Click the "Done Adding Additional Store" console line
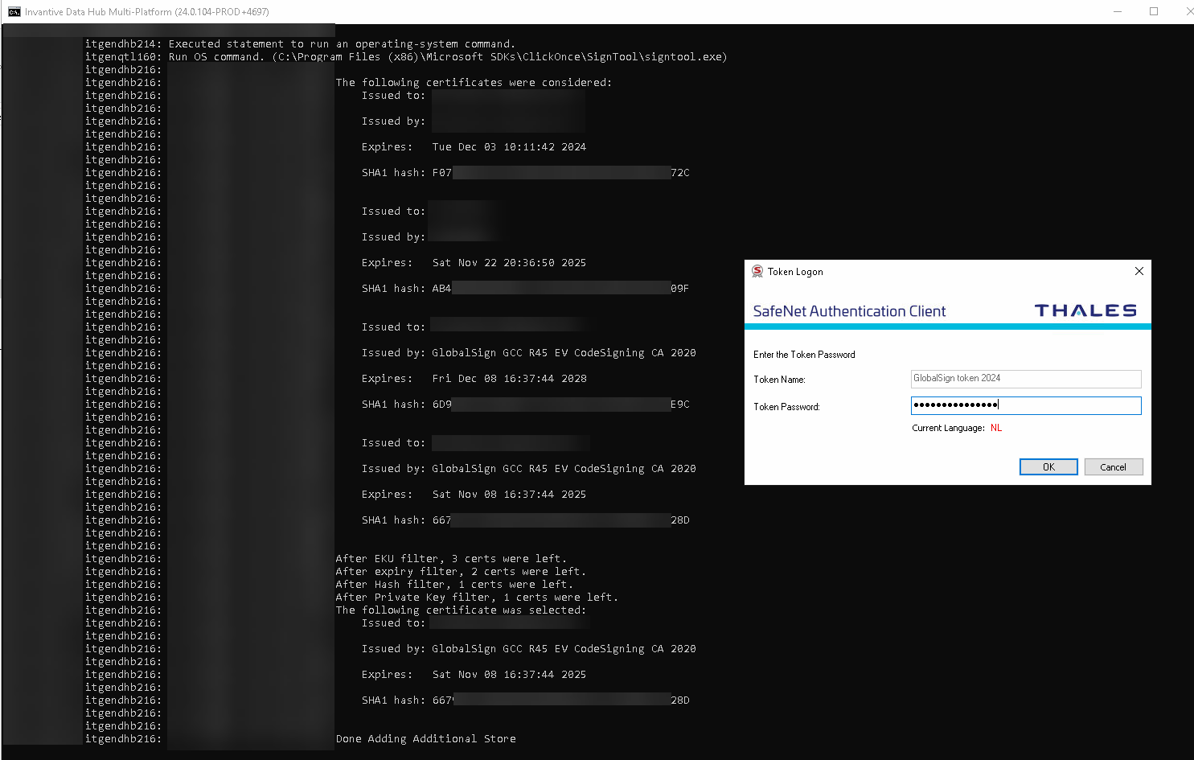 pyautogui.click(x=425, y=739)
